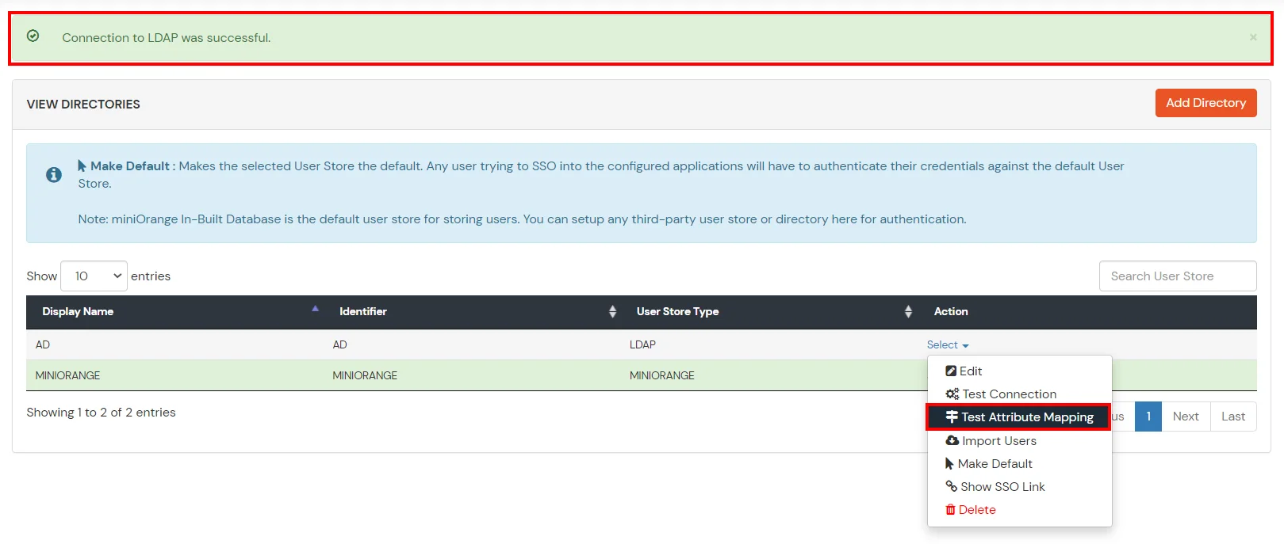Viewport: 1284px width, 544px height.
Task: Choose Test Connection from the menu
Action: pyautogui.click(x=1019, y=394)
